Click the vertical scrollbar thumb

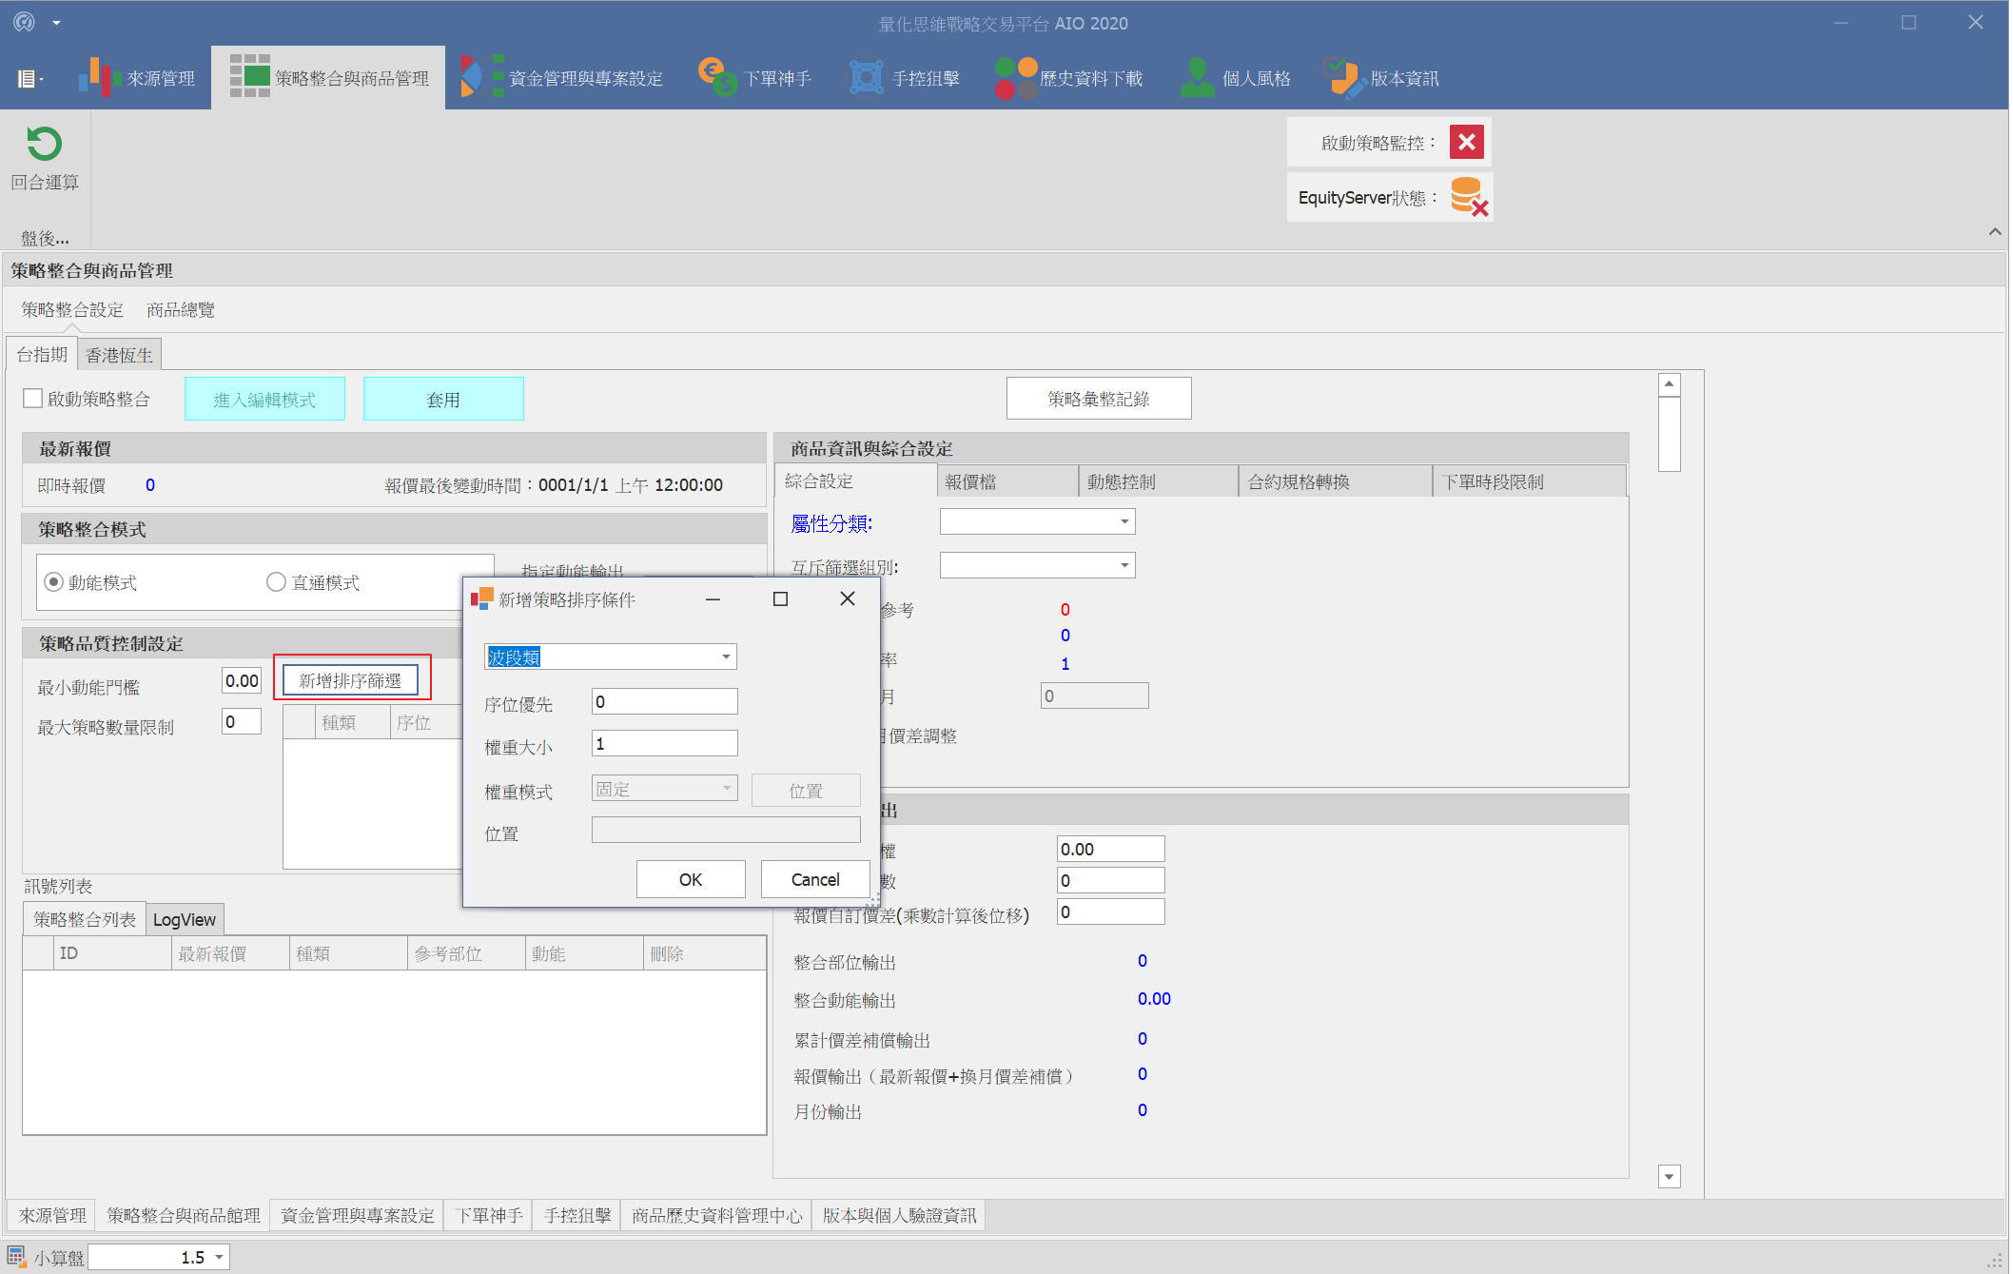(1669, 434)
